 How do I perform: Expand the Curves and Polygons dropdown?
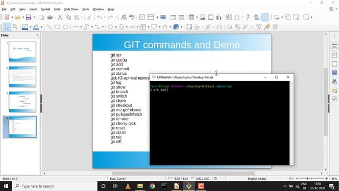(x=92, y=27)
